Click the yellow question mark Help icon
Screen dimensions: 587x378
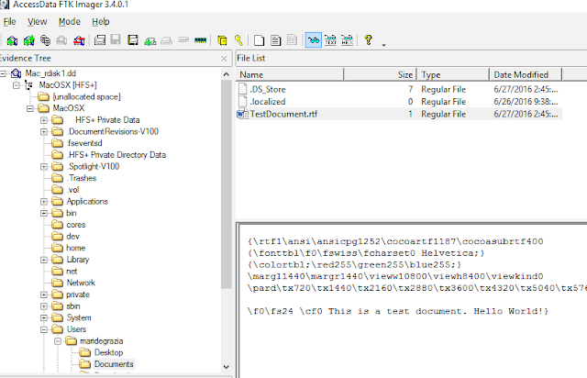click(x=369, y=40)
